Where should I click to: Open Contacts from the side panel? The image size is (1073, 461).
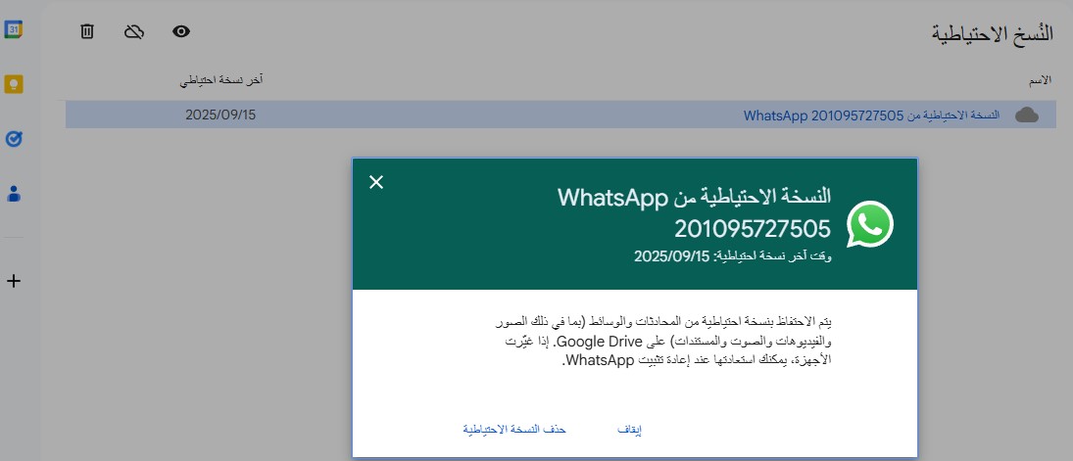[14, 194]
